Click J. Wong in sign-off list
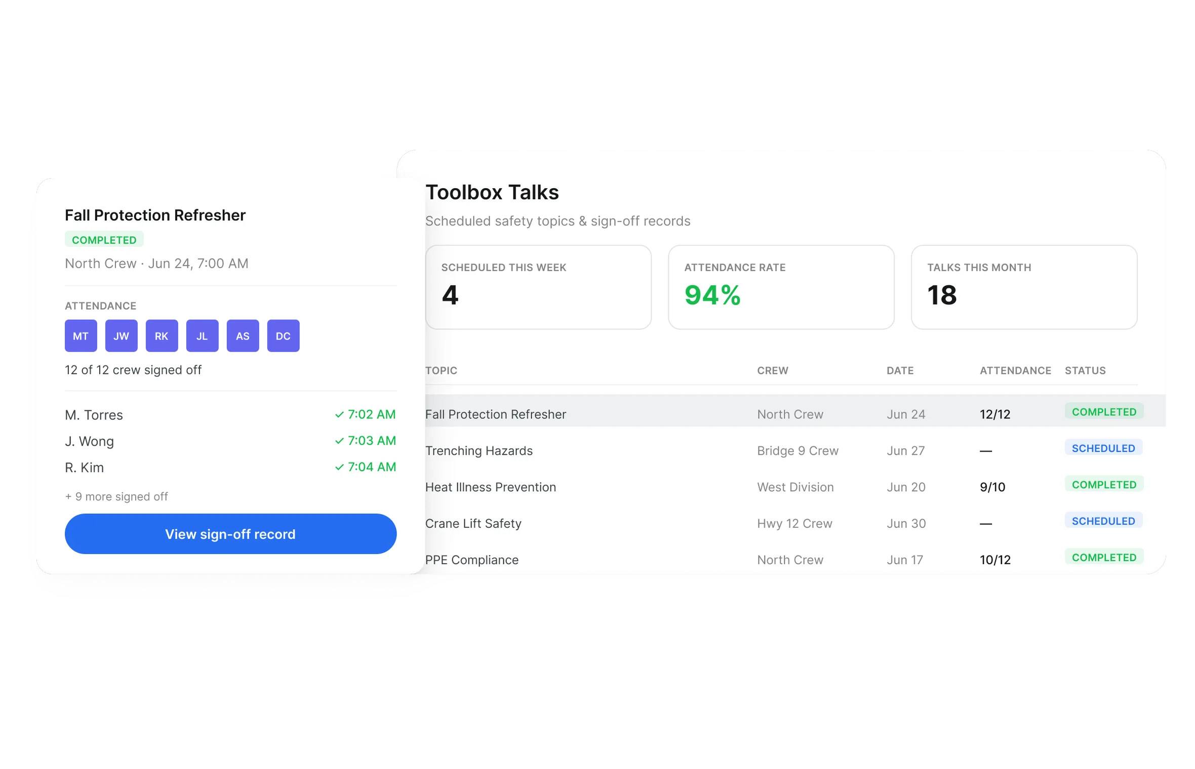1195x769 pixels. click(x=89, y=441)
